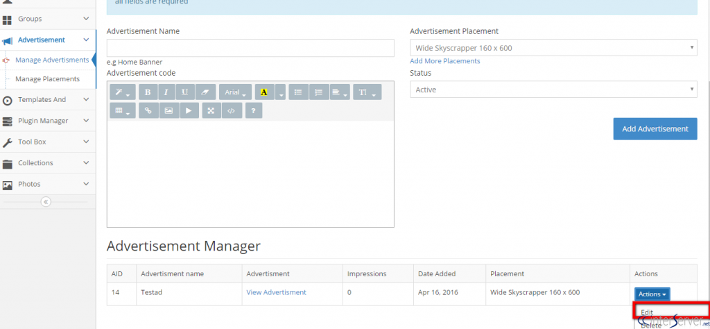
Task: Click the Testad advertisement name cell
Action: (x=189, y=294)
